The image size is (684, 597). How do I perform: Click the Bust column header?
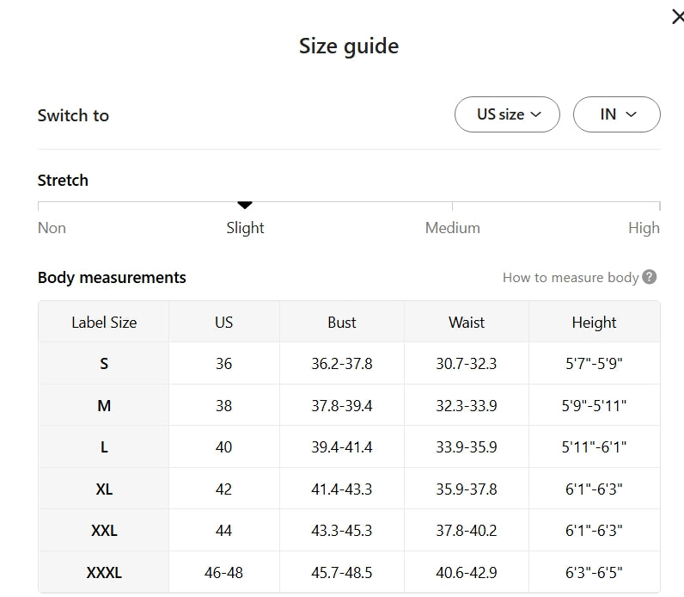click(x=341, y=323)
